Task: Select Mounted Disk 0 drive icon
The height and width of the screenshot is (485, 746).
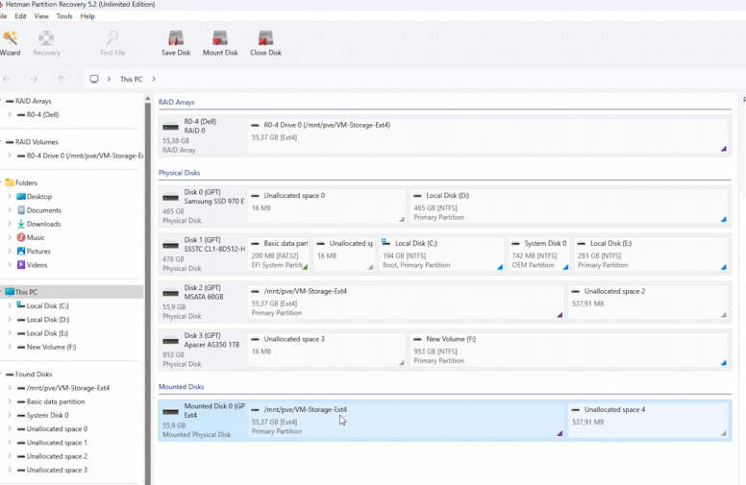Action: click(x=170, y=412)
